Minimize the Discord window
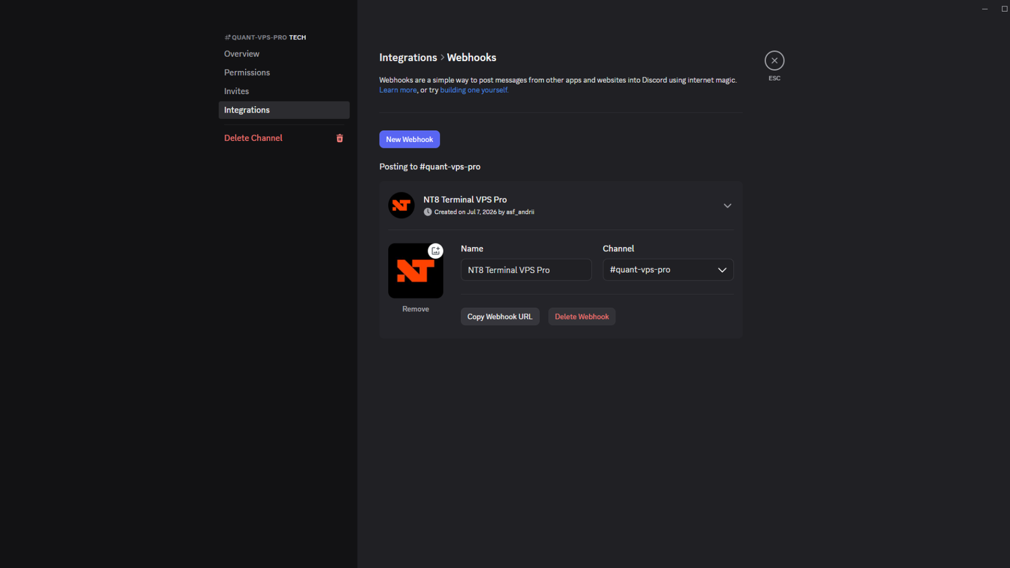1010x568 pixels. pyautogui.click(x=985, y=9)
